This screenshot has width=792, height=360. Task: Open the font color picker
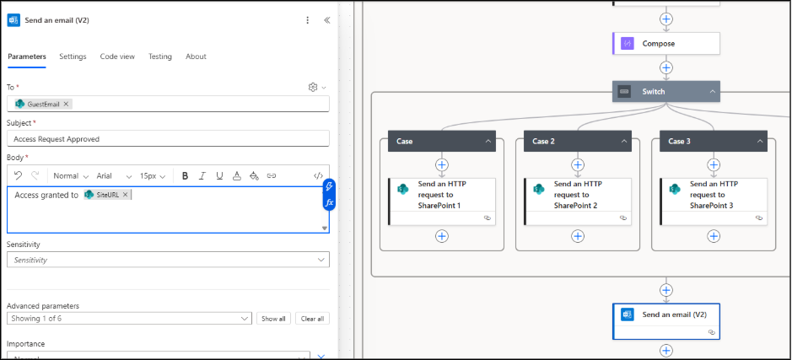click(x=237, y=175)
